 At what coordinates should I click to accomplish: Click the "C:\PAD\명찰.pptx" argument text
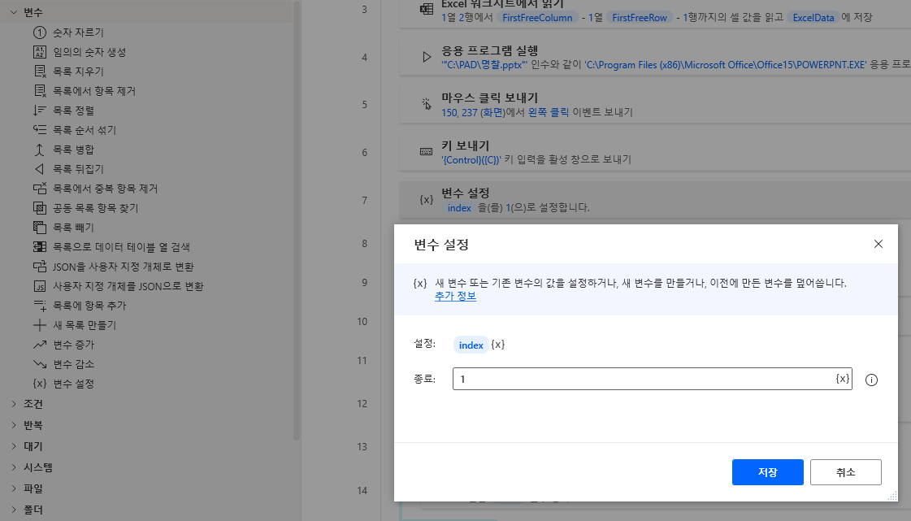coord(484,64)
